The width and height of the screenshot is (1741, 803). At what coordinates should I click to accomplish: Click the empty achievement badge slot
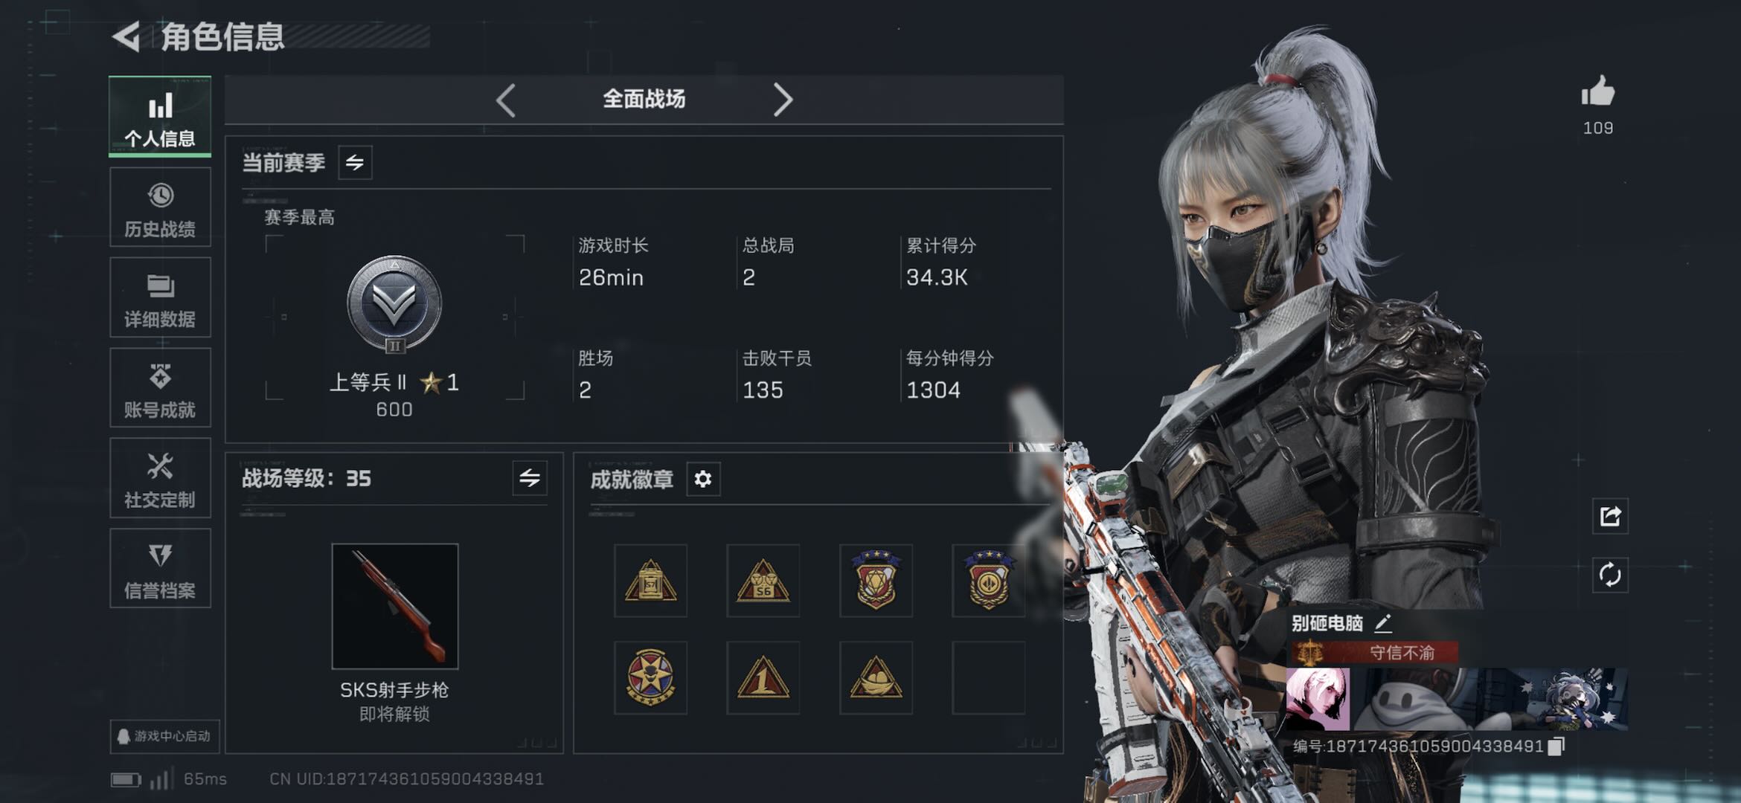tap(989, 678)
